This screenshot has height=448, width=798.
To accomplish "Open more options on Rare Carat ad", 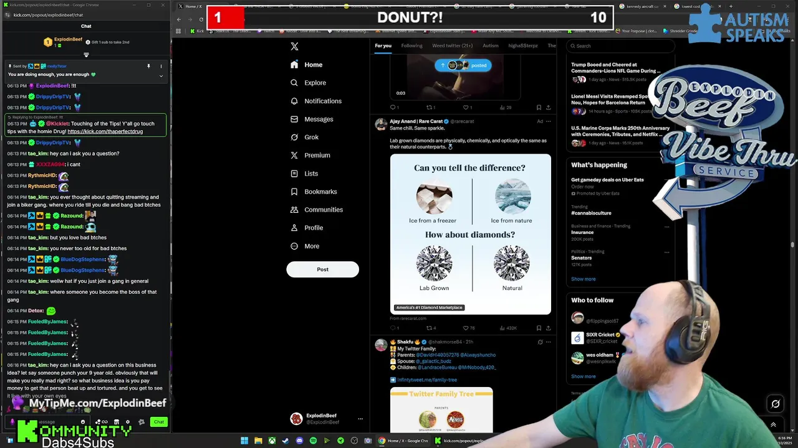I will pyautogui.click(x=548, y=121).
